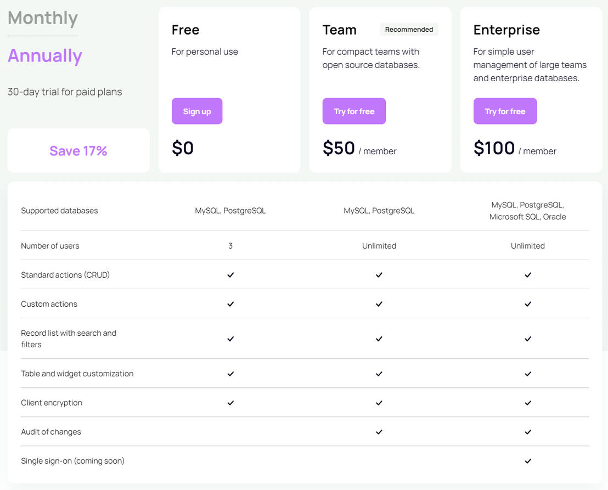Select the Recommended badge on Team plan

[409, 29]
